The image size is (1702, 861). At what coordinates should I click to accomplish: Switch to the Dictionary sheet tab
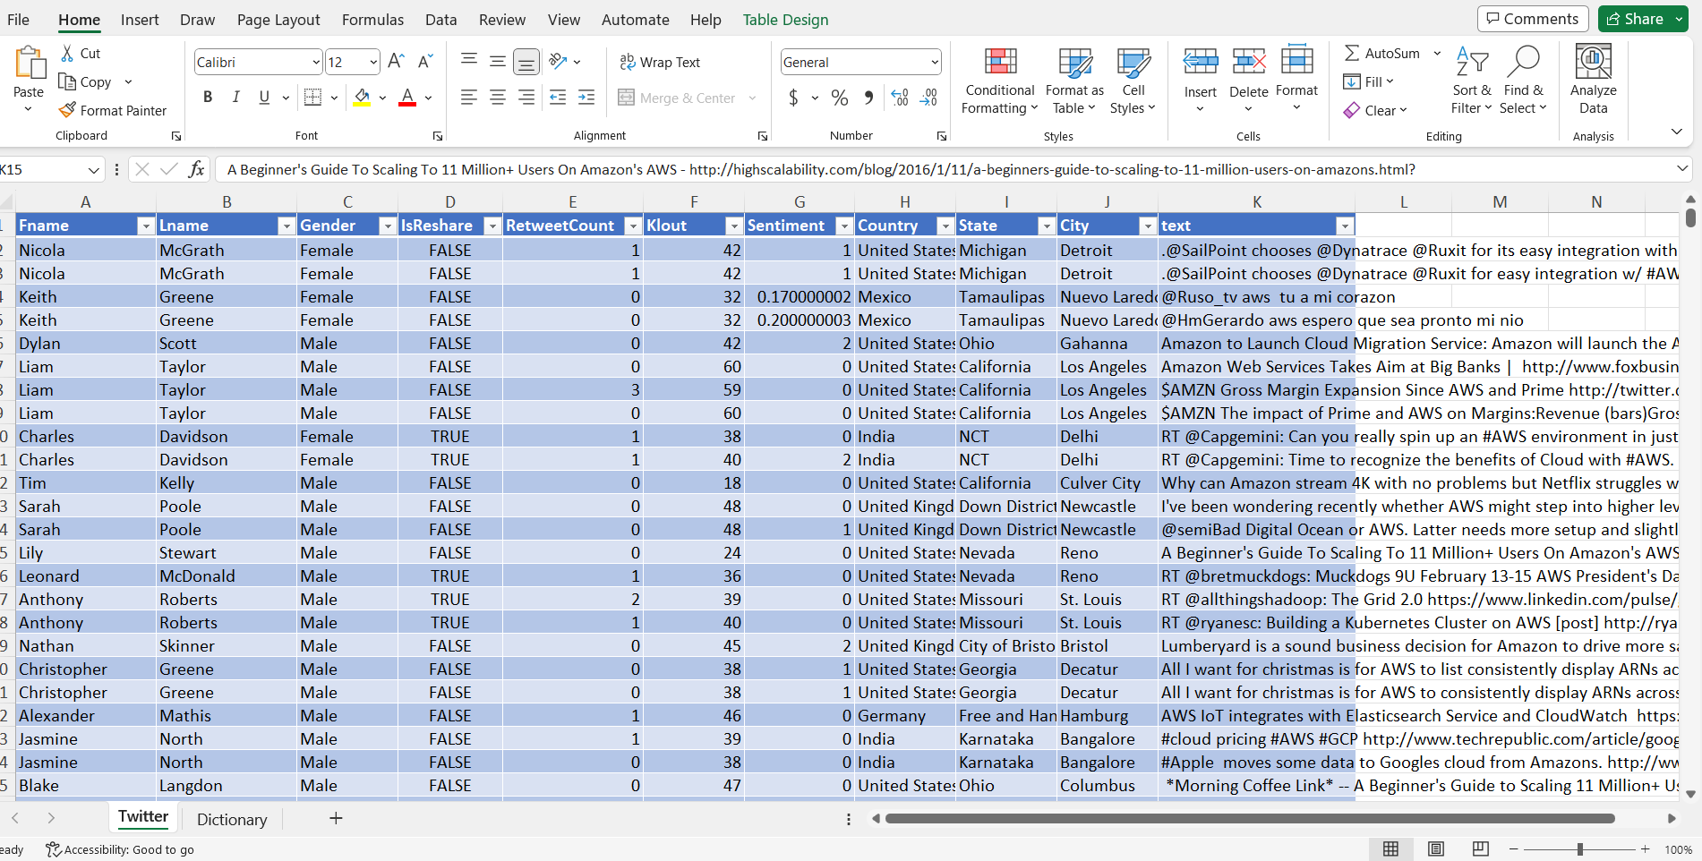click(230, 819)
